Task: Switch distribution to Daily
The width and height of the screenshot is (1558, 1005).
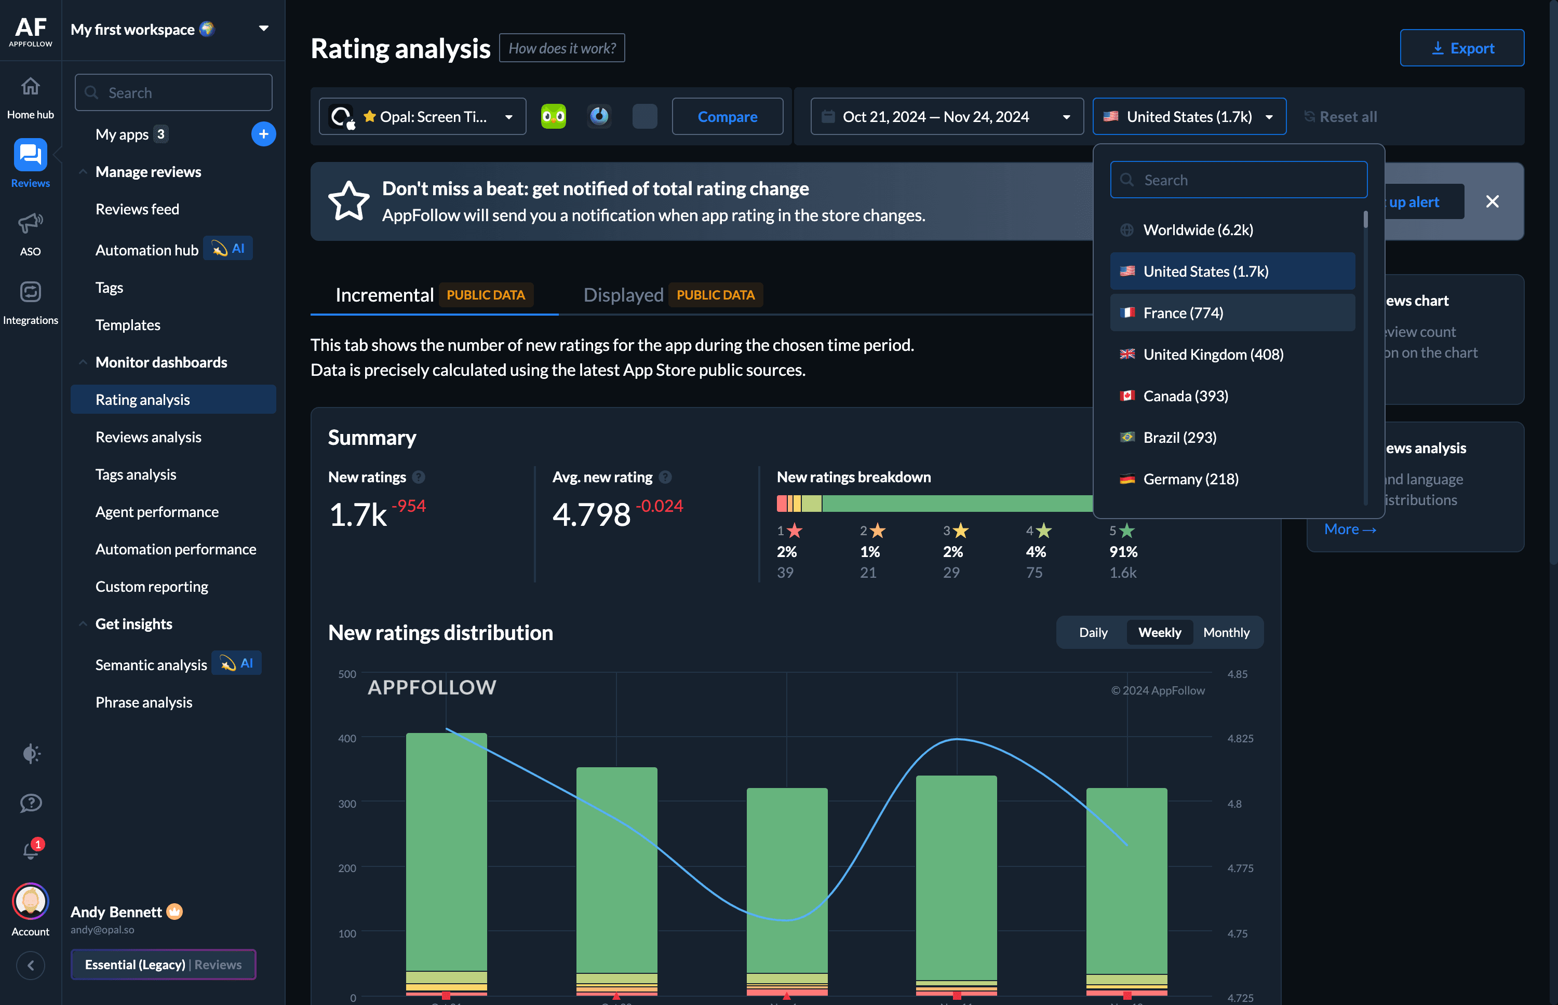Action: pos(1093,632)
